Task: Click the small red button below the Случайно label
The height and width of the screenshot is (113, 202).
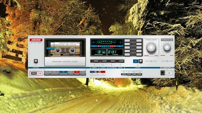Action: click(103, 72)
